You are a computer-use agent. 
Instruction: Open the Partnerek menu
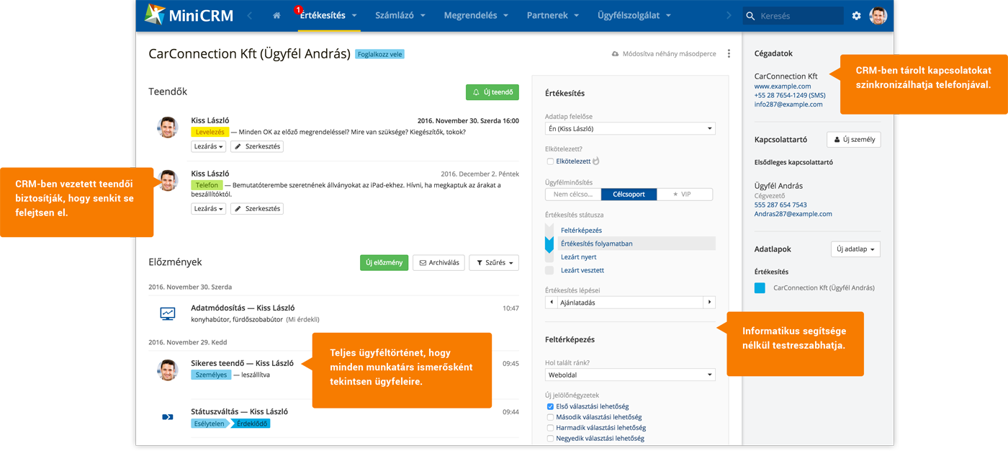pyautogui.click(x=553, y=15)
